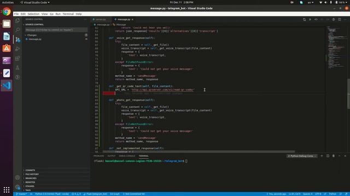Click the Python language mode in status bar

tap(332, 194)
